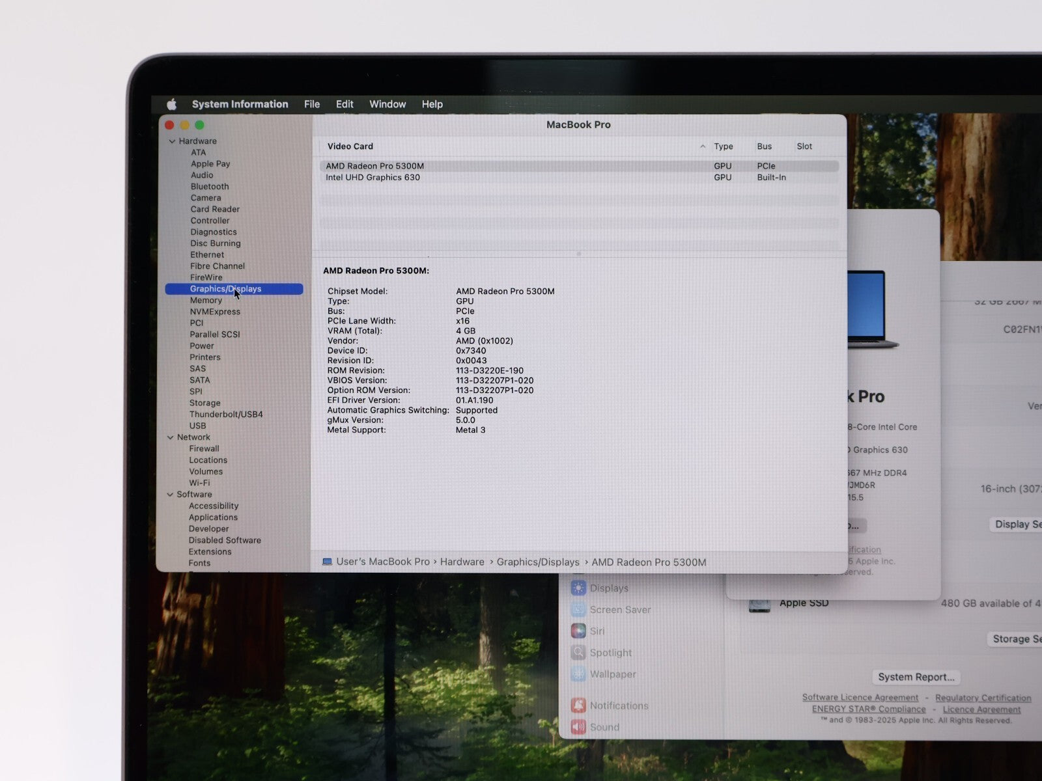Select Fibre Channel in the sidebar

click(218, 266)
